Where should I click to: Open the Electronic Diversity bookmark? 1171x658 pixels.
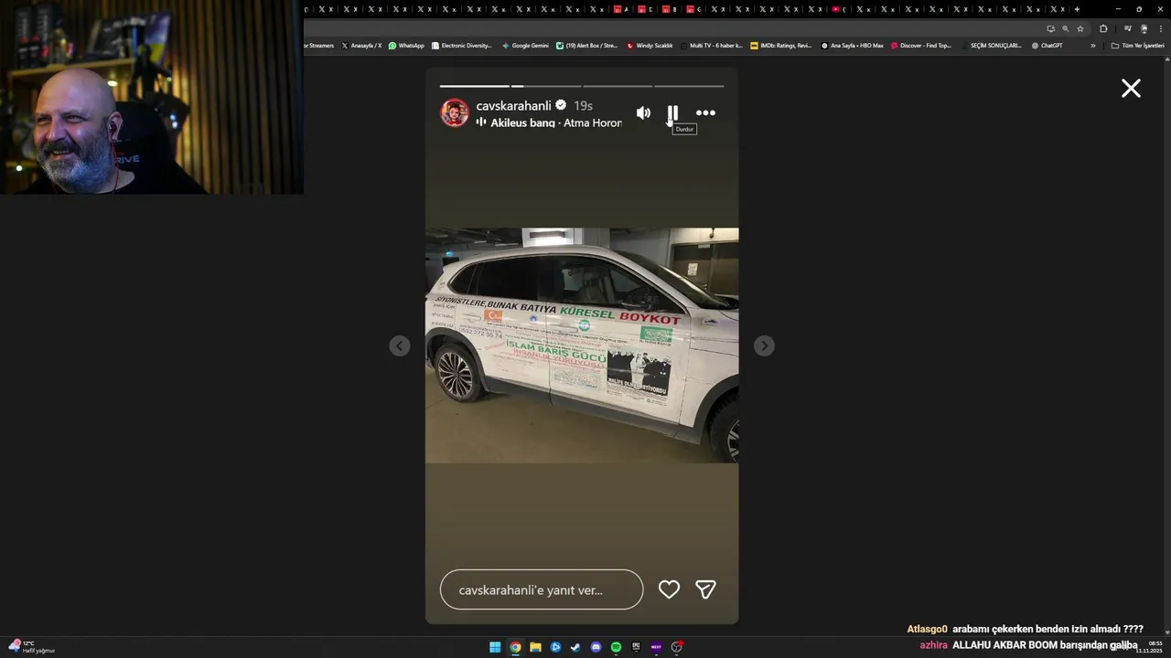click(x=462, y=45)
